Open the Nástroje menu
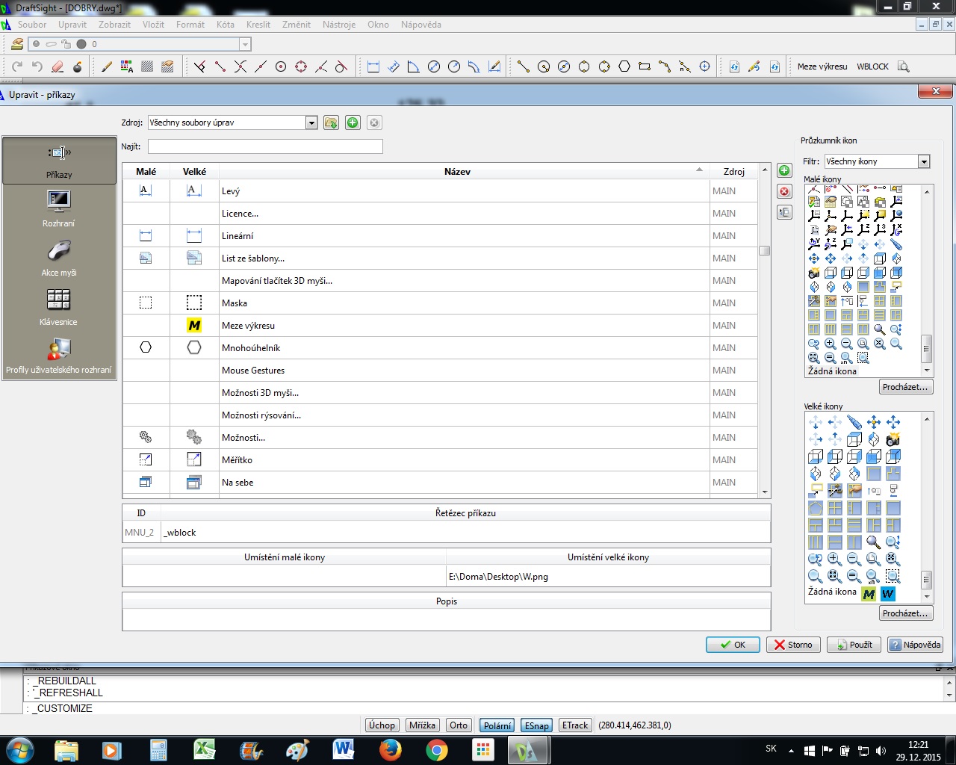 click(x=338, y=25)
